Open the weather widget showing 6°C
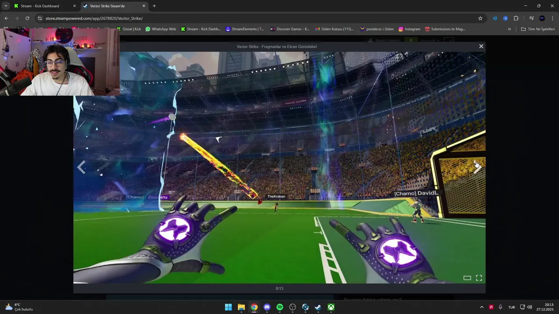This screenshot has width=559, height=314. click(20, 307)
